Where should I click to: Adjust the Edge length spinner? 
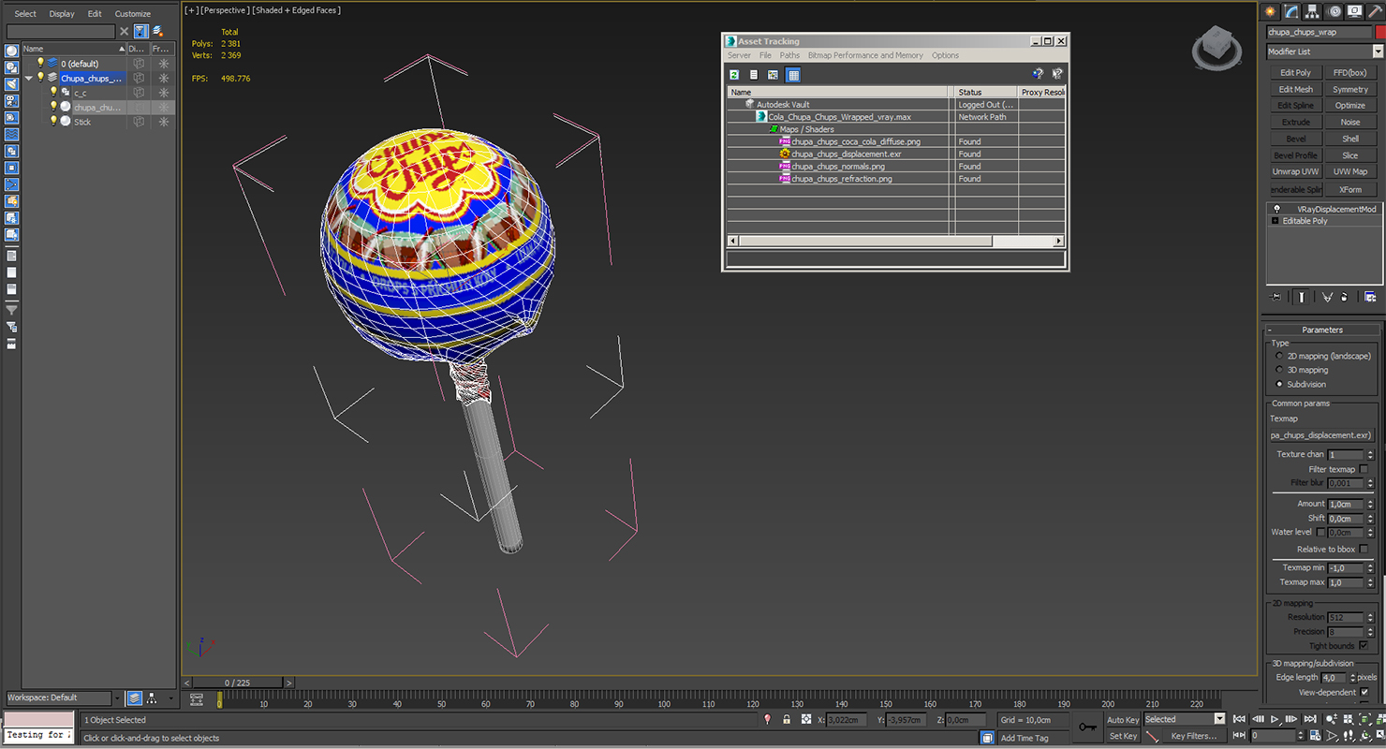click(1351, 677)
